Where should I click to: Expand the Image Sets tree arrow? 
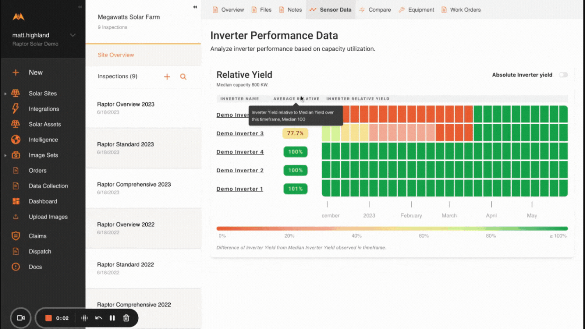pos(5,155)
